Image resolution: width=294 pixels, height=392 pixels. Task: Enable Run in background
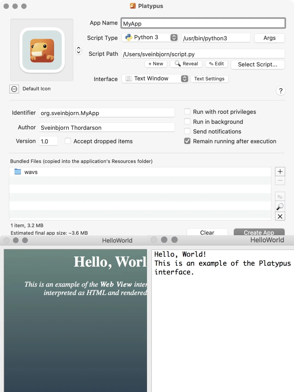[x=187, y=121]
